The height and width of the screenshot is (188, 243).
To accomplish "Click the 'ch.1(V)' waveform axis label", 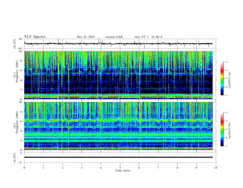I will [15, 44].
